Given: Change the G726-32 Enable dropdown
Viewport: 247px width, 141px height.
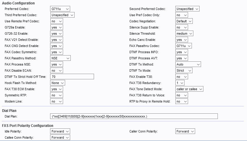Looking at the screenshot, I should [57, 33].
